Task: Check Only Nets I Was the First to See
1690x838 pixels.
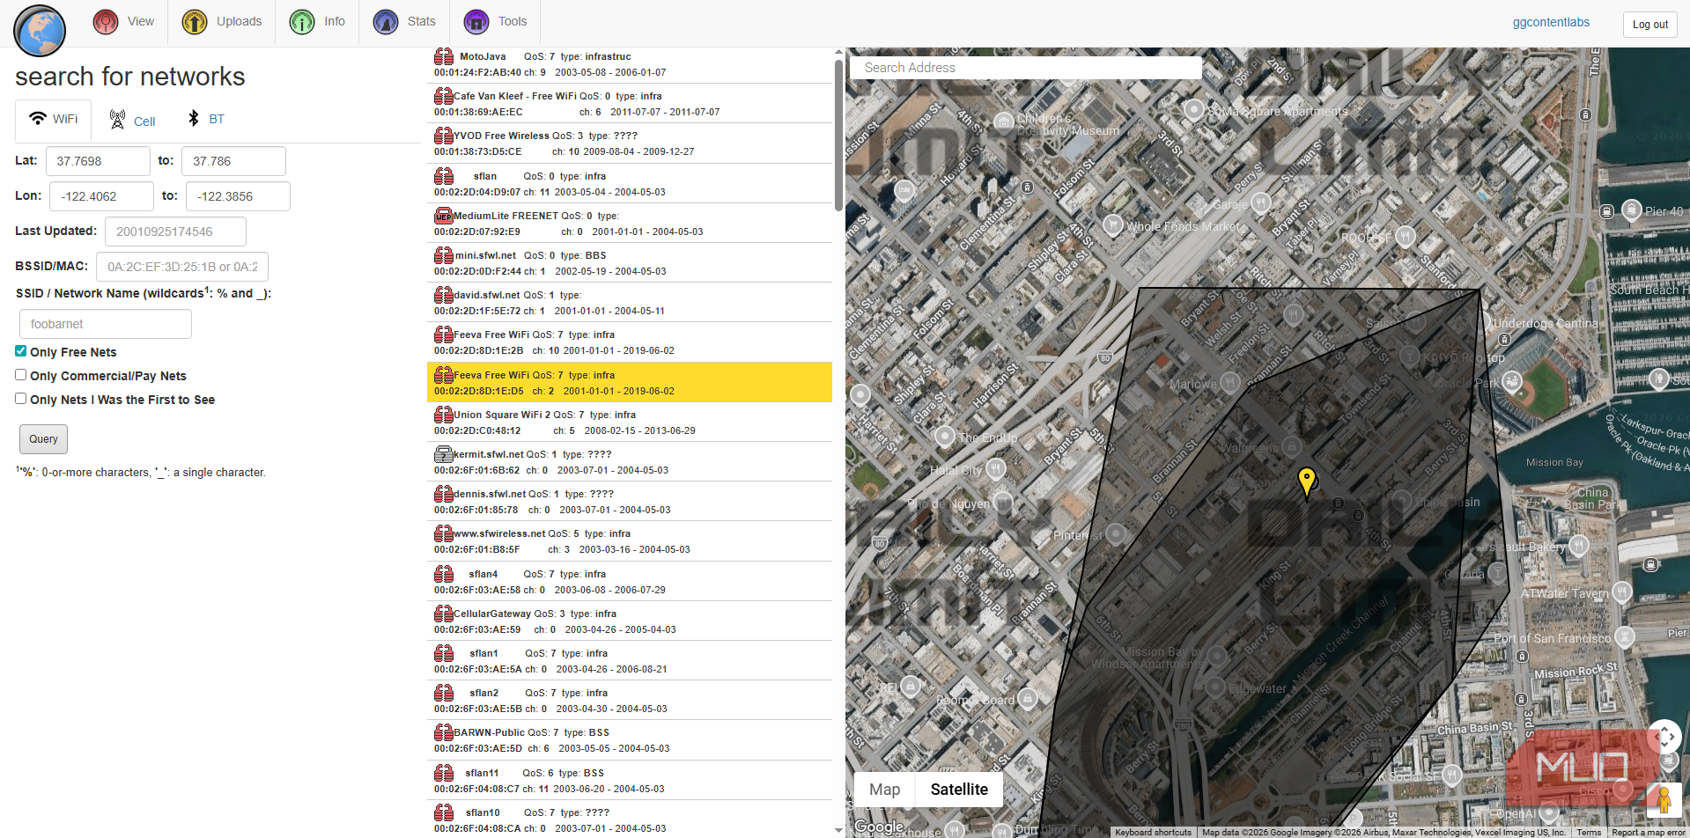Action: click(20, 399)
